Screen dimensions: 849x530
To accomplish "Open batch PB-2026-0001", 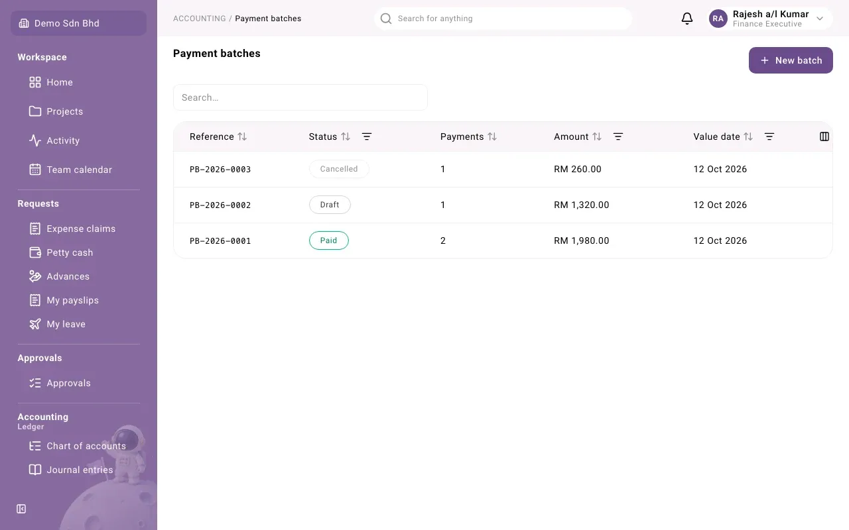I will (x=220, y=240).
